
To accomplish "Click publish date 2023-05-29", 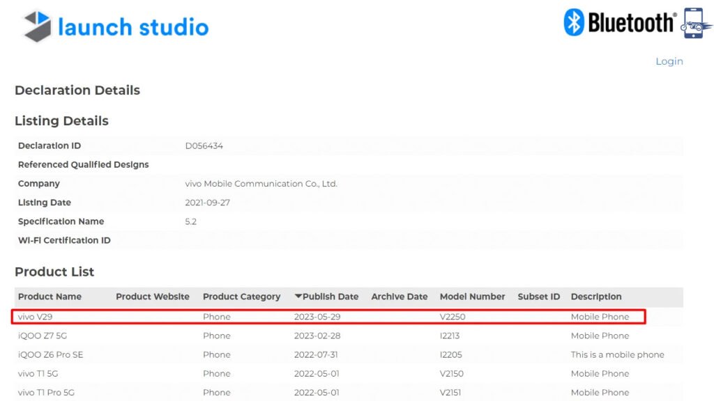I will pyautogui.click(x=317, y=317).
